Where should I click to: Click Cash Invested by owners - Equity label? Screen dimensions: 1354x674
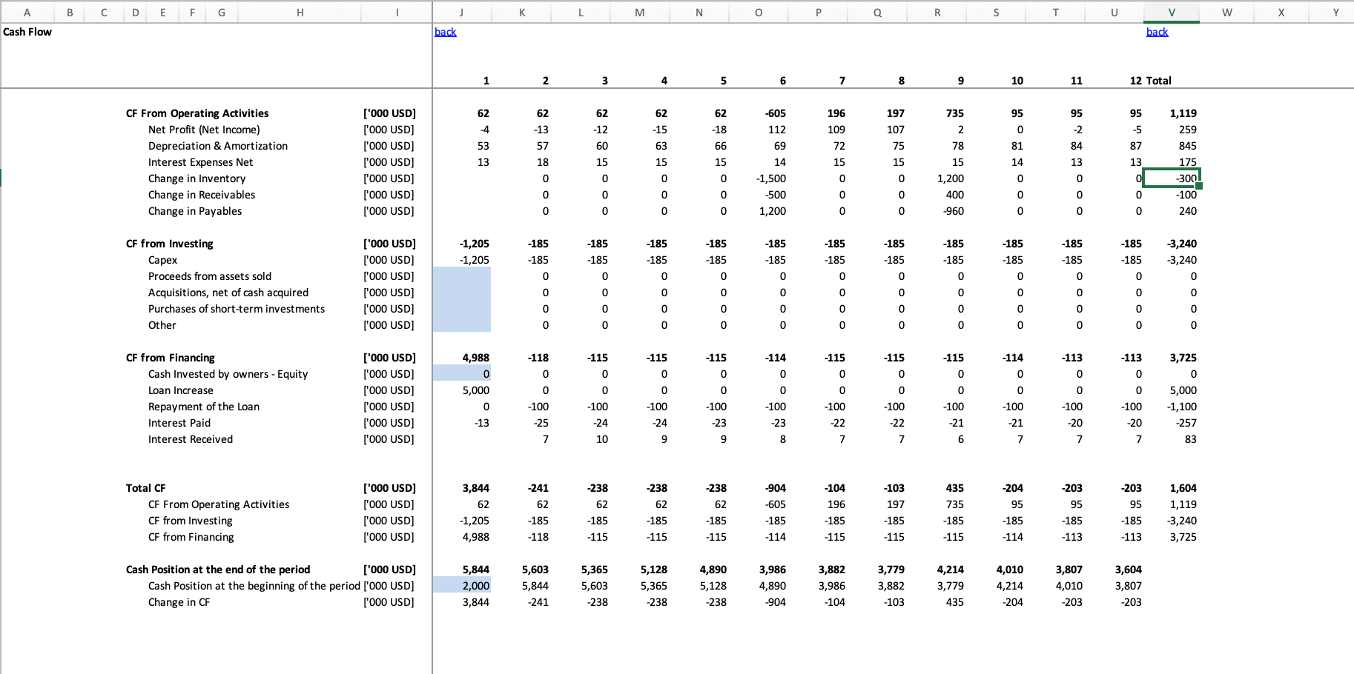pos(228,374)
